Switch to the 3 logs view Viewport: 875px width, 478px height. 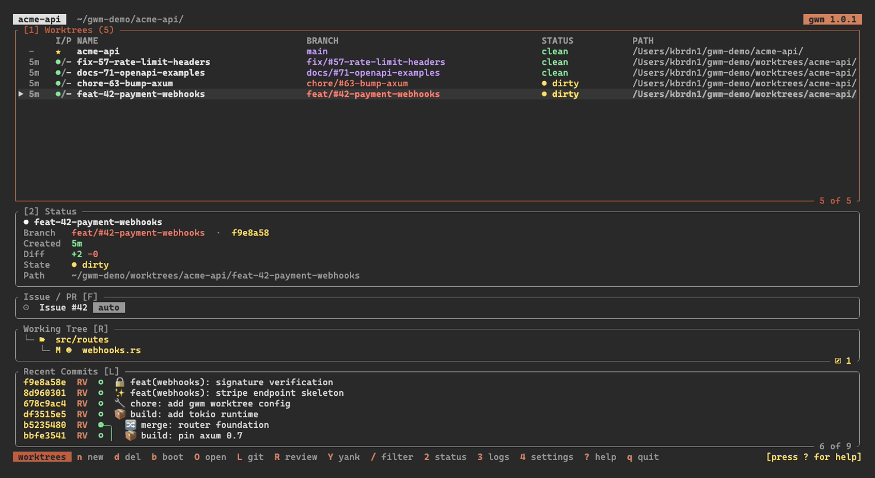pyautogui.click(x=493, y=457)
